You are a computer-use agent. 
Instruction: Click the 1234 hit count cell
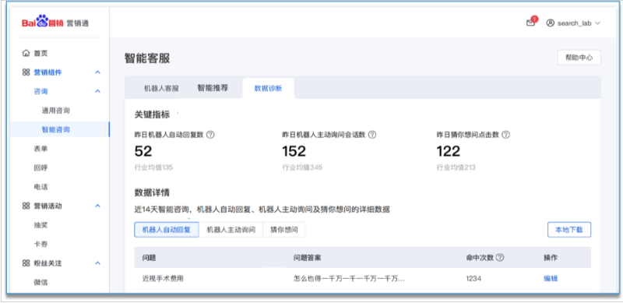coord(473,279)
